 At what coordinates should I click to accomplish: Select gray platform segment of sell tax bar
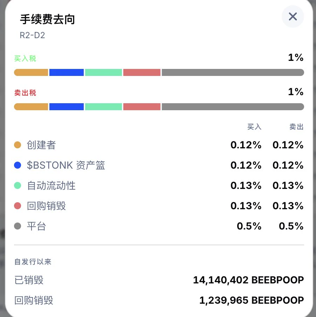233,107
